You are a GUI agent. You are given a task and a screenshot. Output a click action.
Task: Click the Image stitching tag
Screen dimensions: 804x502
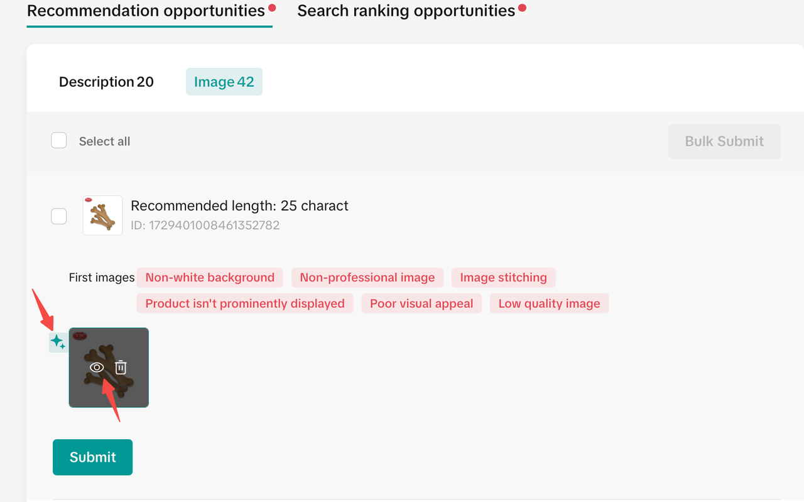503,278
